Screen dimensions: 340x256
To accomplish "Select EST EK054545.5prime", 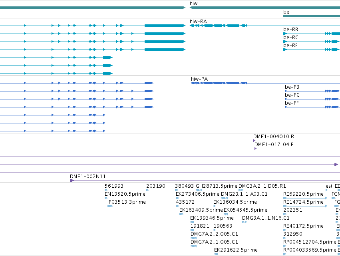I will point(245,210).
